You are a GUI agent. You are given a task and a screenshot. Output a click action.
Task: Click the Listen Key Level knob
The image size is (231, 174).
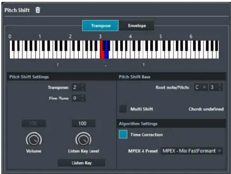(83, 140)
